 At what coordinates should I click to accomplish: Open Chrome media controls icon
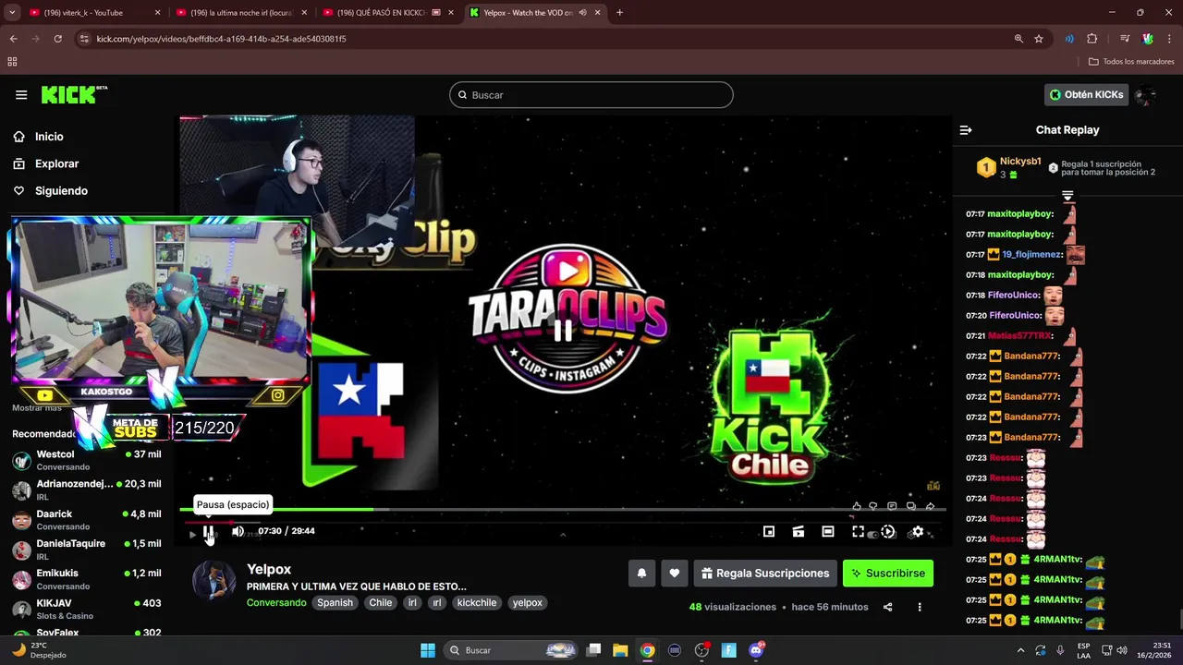1125,39
